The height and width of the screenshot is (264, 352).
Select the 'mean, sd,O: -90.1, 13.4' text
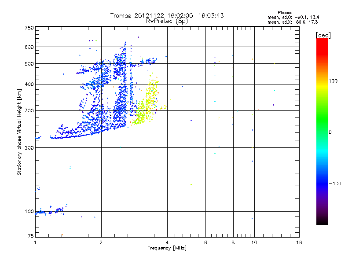[293, 17]
